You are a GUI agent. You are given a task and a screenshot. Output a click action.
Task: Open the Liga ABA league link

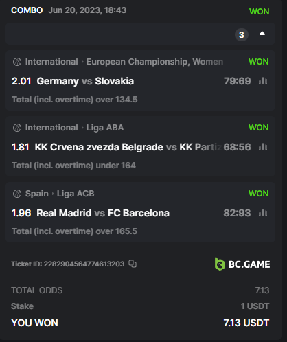(105, 128)
